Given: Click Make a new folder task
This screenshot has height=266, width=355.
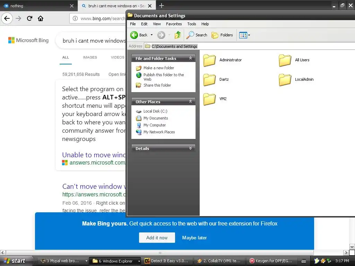Looking at the screenshot, I should pyautogui.click(x=159, y=68).
